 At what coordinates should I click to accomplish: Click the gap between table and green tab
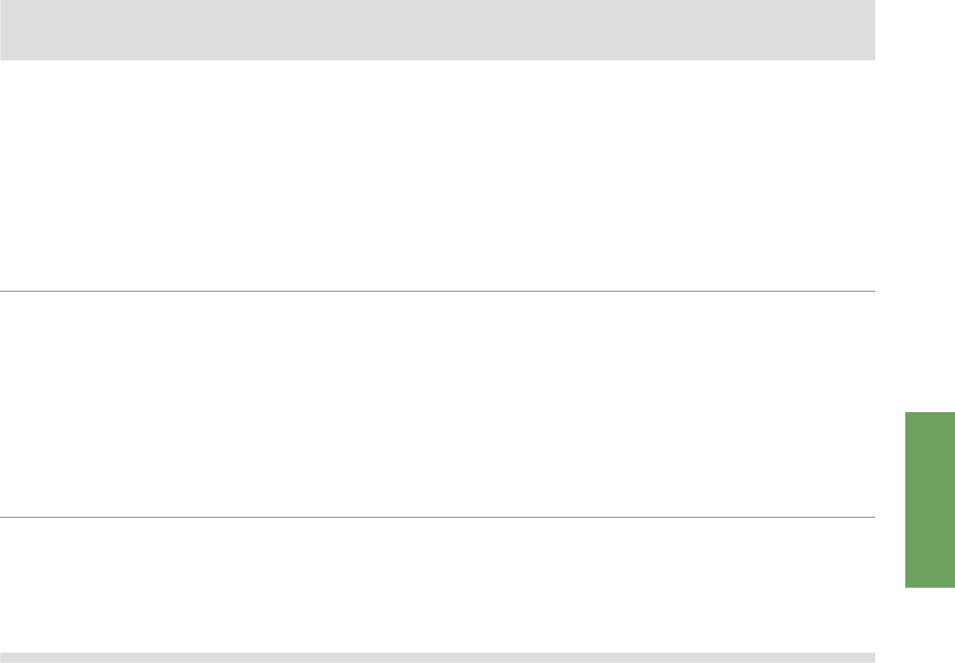[890, 500]
